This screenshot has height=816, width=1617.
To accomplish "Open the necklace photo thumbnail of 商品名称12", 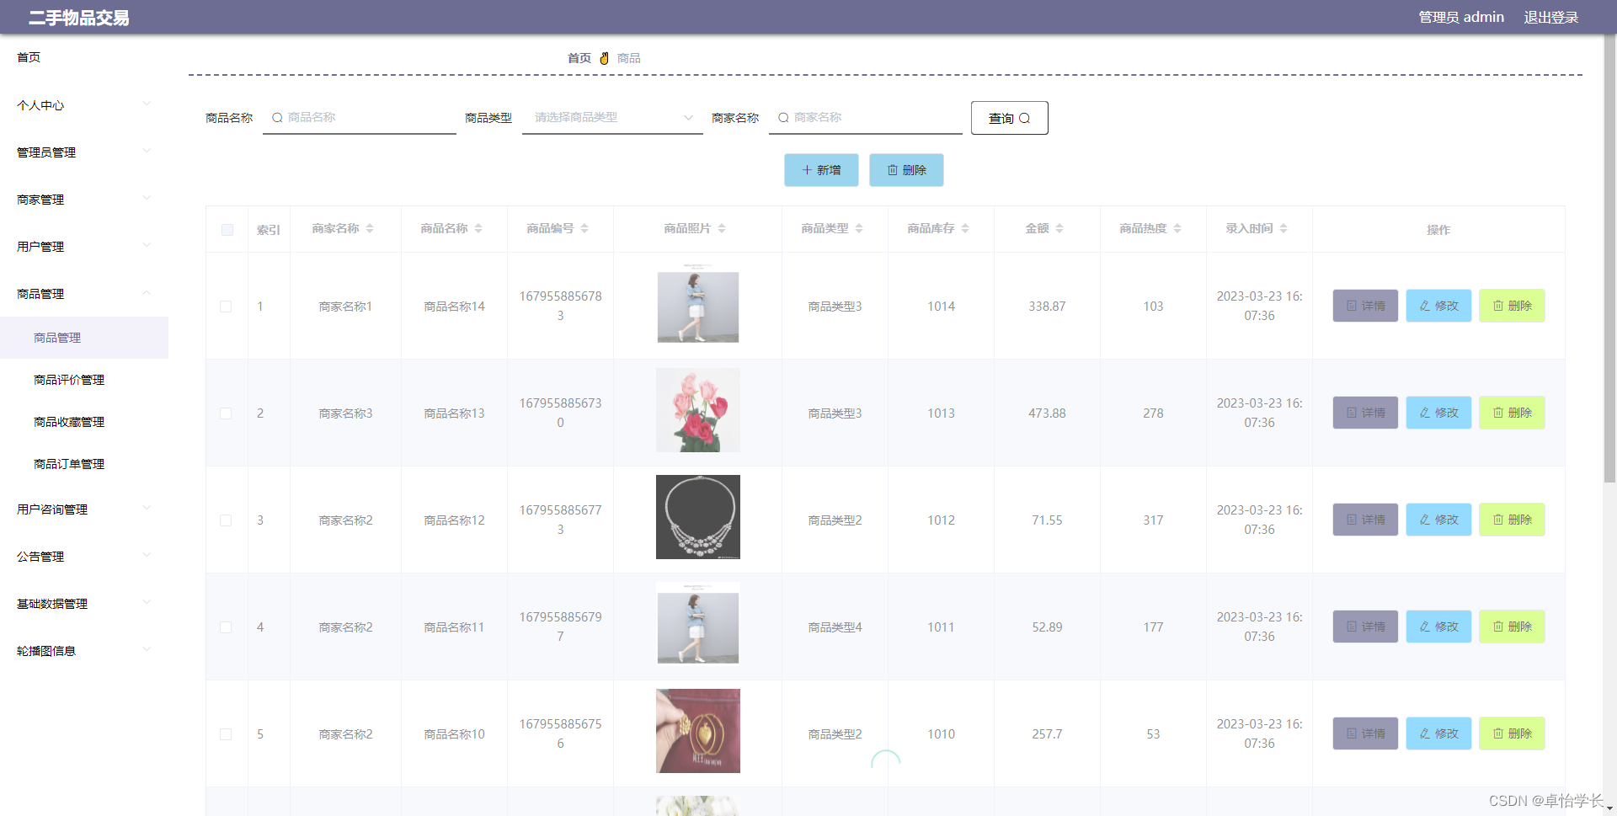I will (698, 517).
